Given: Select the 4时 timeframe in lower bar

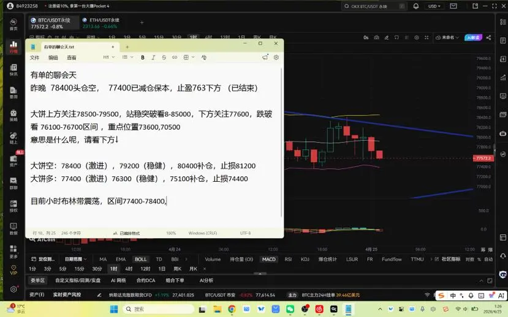Looking at the screenshot, I should (129, 269).
